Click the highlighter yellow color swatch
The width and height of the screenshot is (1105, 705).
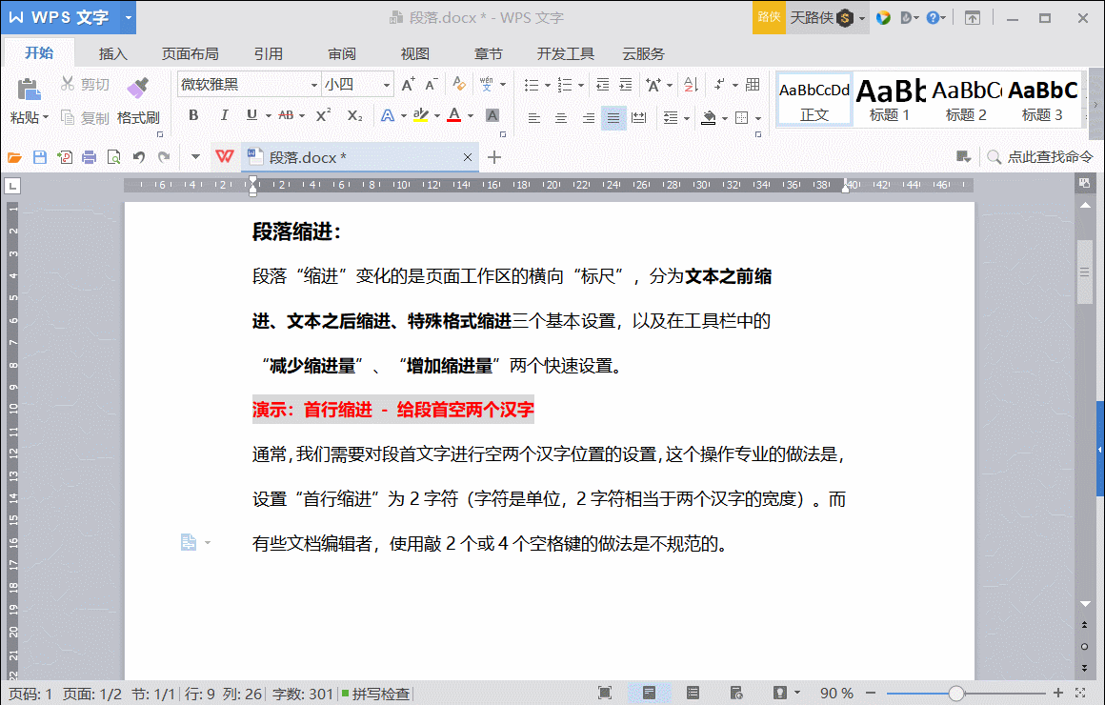click(x=421, y=115)
